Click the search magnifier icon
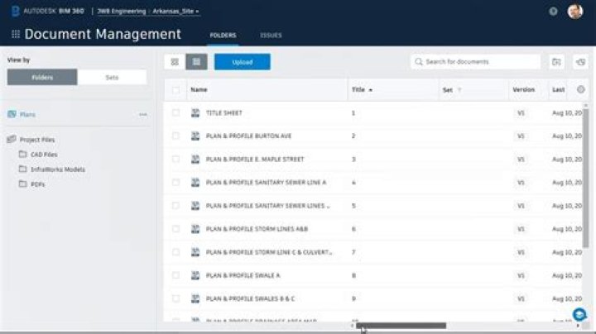 pos(419,61)
